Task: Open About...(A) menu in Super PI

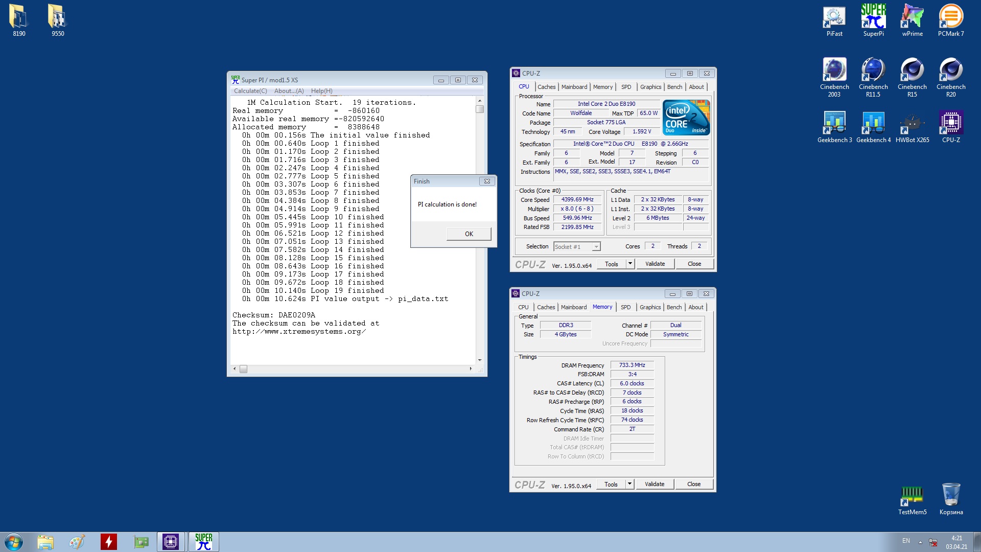Action: point(289,91)
